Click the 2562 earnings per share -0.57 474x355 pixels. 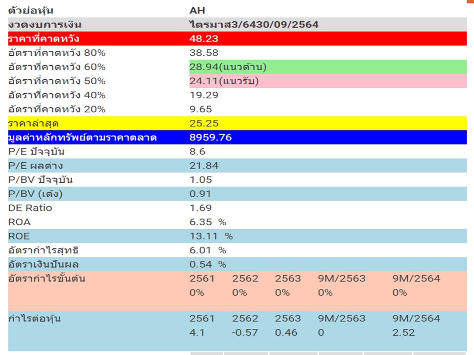click(245, 332)
